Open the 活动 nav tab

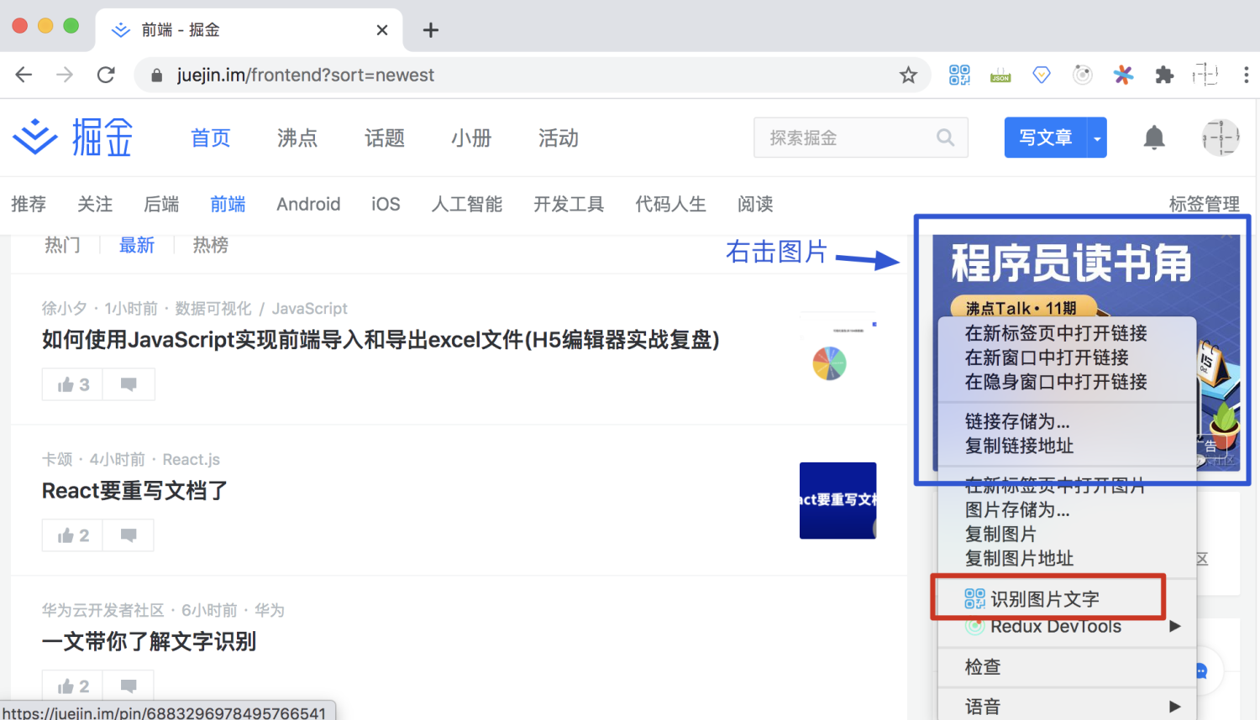[x=559, y=138]
